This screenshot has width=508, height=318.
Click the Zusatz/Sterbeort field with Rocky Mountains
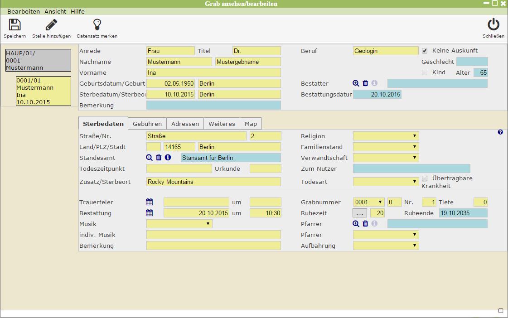(213, 182)
